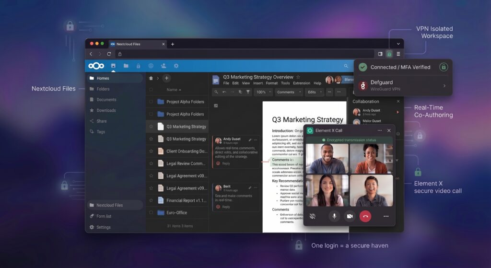Close the Collaboration panel
491x268 pixels.
click(x=398, y=102)
